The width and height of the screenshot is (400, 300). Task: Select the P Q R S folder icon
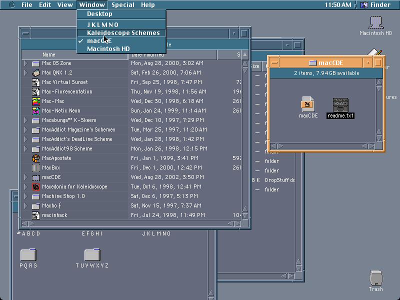click(28, 254)
